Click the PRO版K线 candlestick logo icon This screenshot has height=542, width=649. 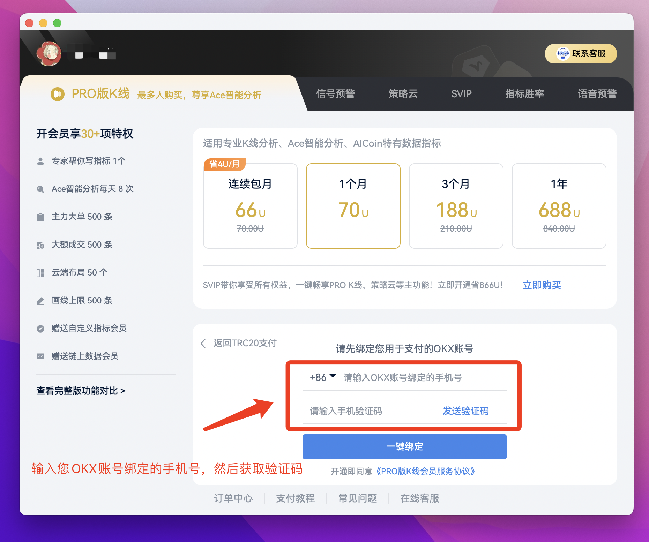[x=58, y=94]
